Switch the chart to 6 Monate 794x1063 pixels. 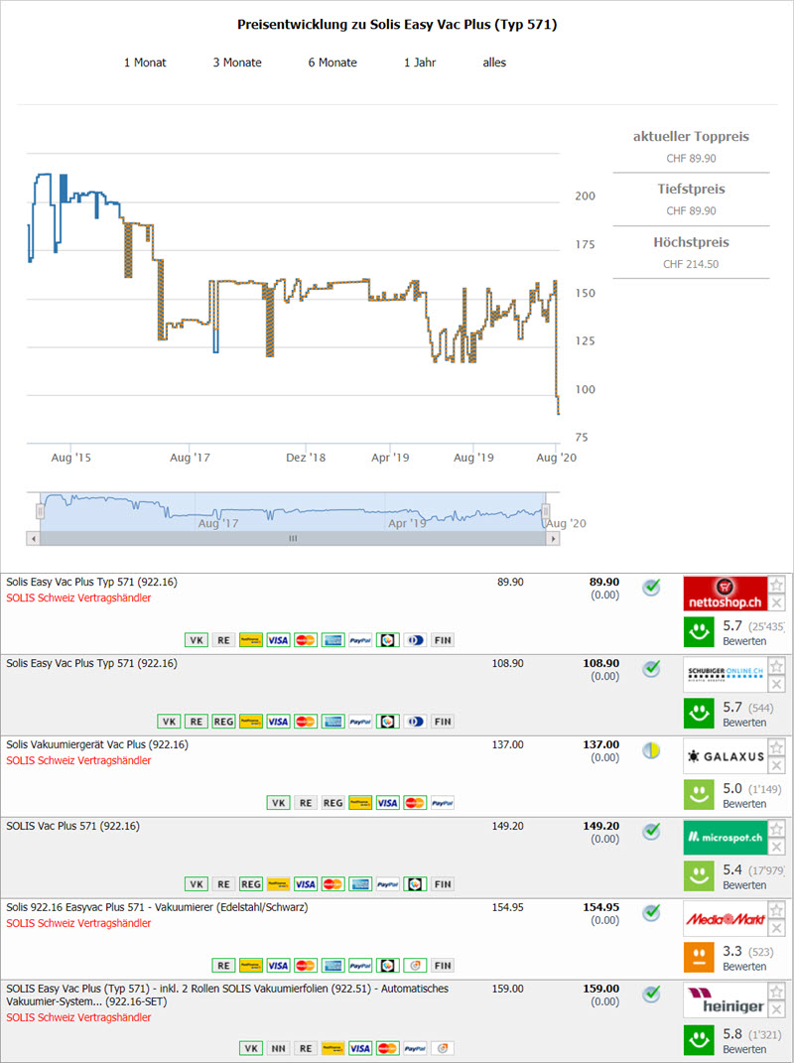[x=332, y=63]
